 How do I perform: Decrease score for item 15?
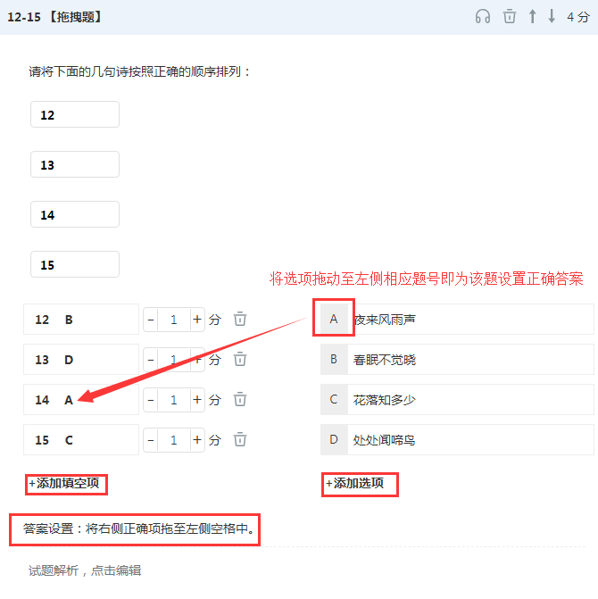(151, 440)
